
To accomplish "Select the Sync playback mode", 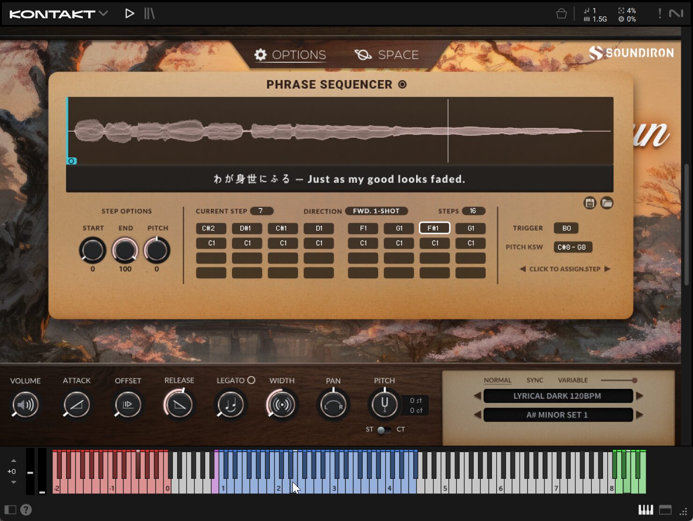I will click(x=535, y=380).
